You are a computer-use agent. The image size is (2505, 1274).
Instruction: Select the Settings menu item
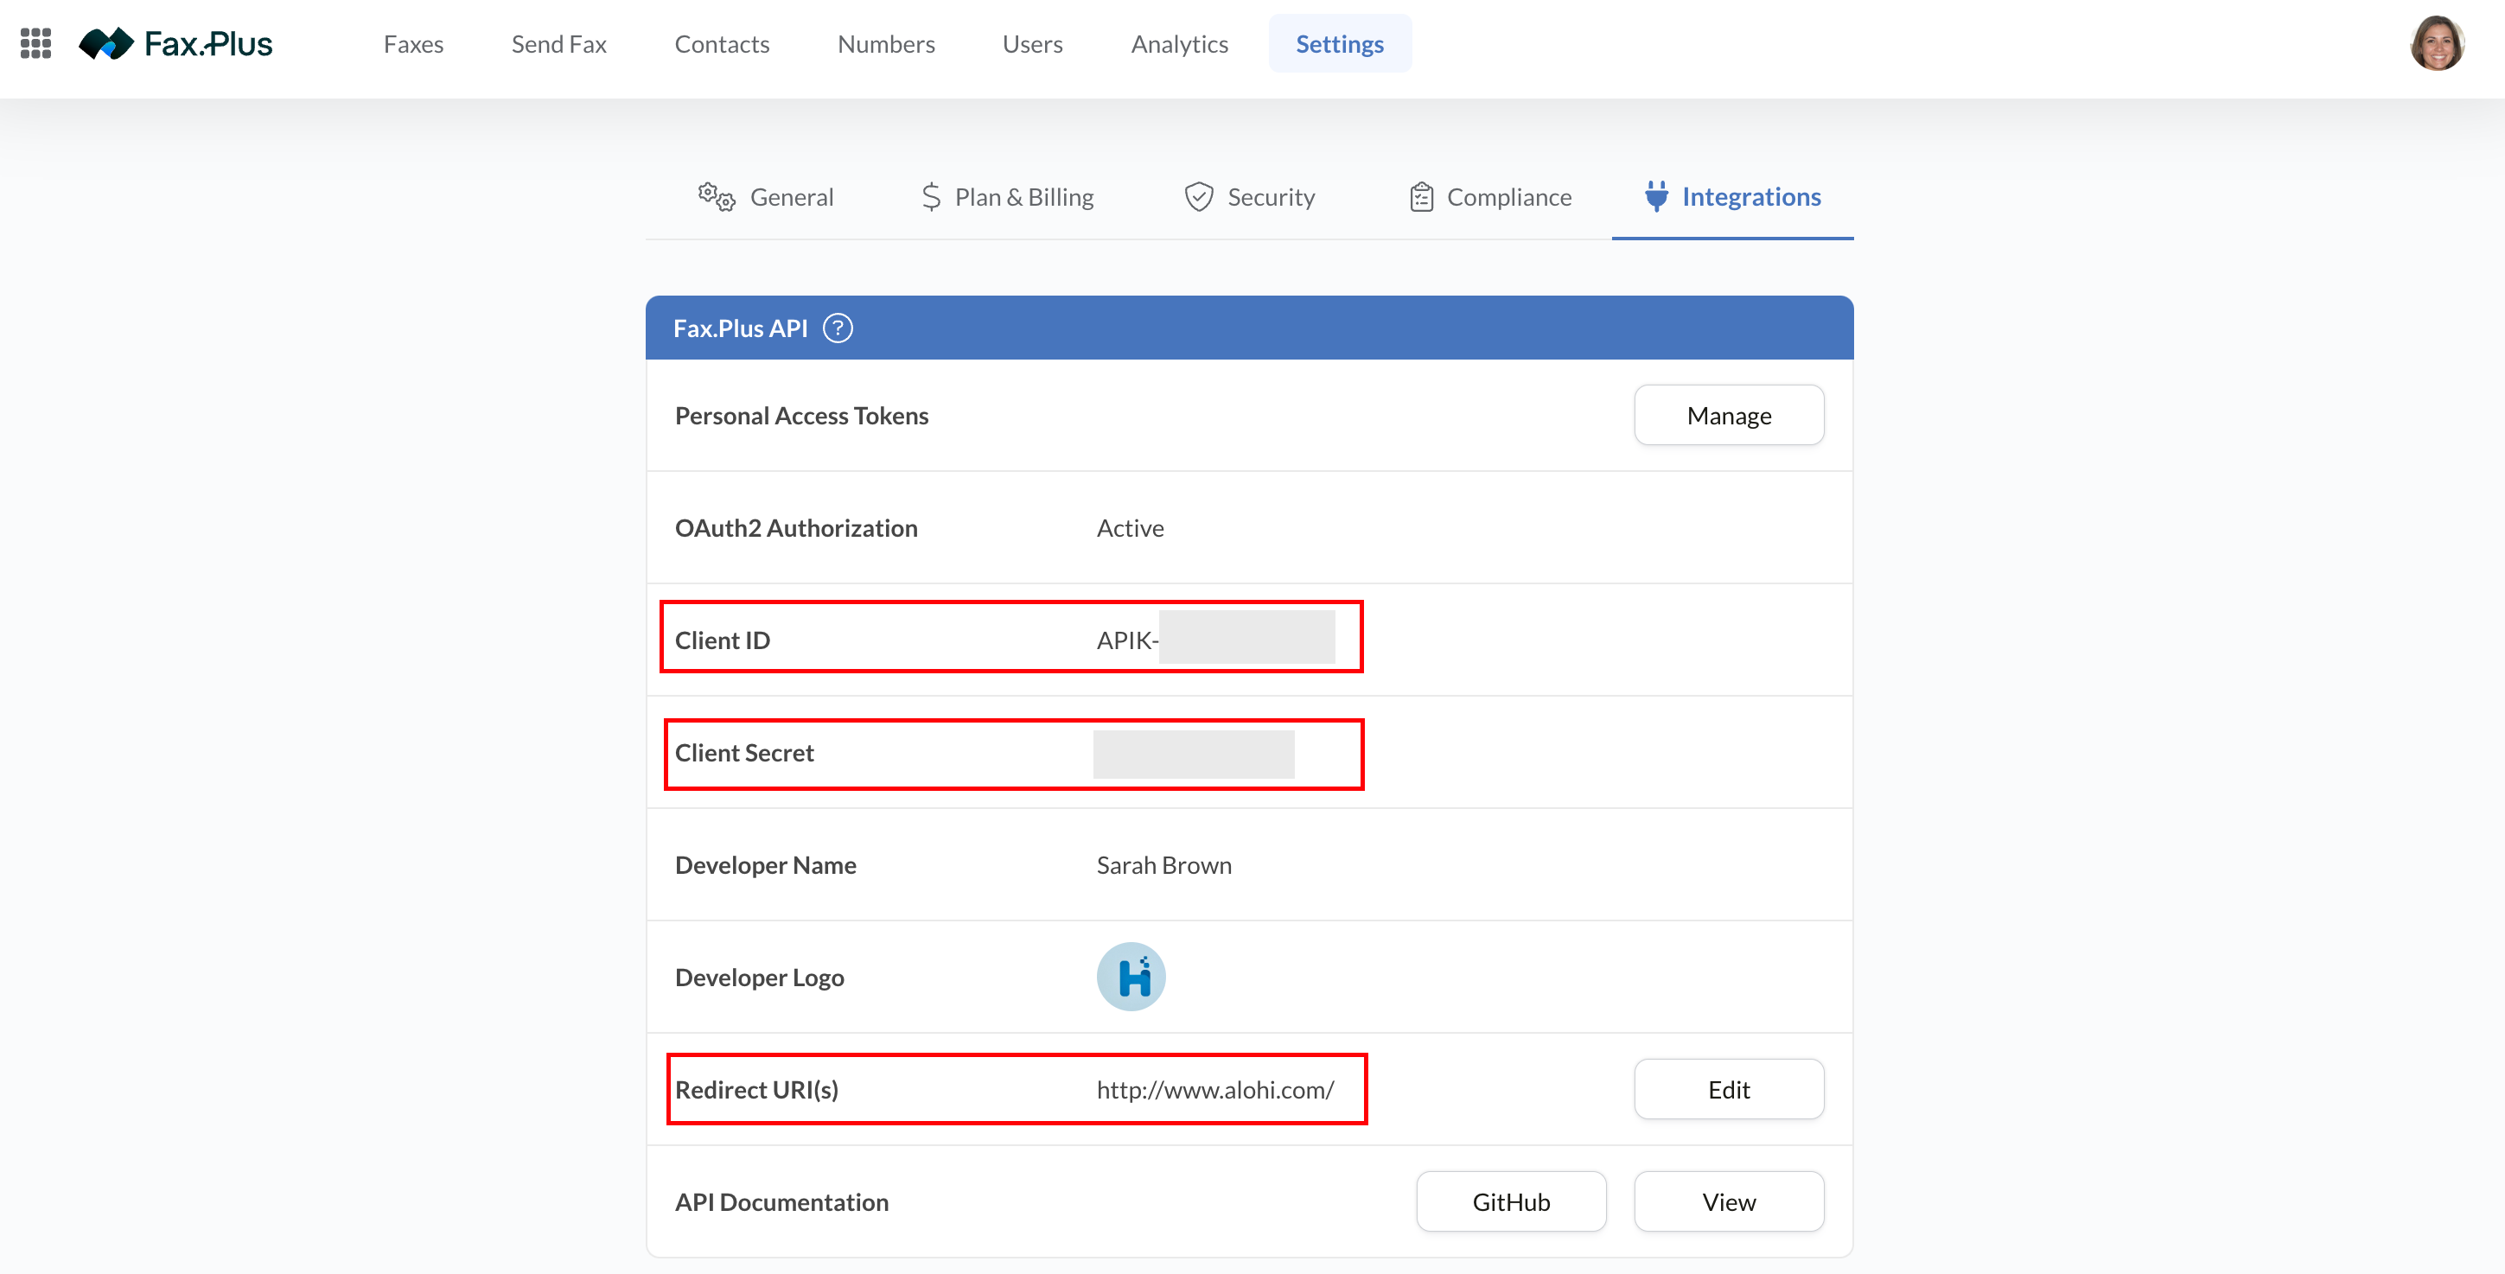tap(1339, 44)
